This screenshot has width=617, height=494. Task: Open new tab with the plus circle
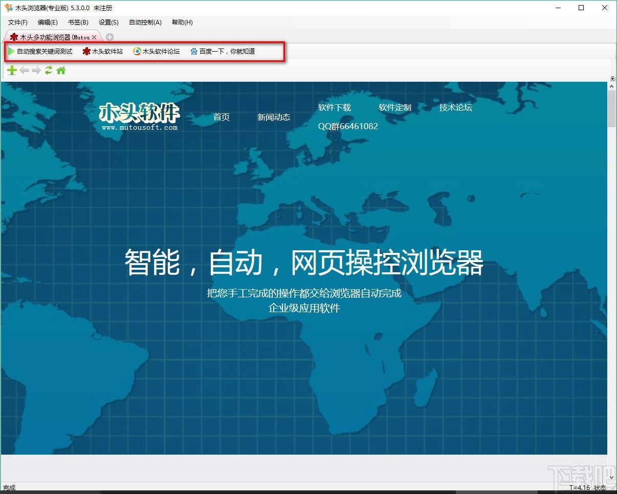click(109, 37)
